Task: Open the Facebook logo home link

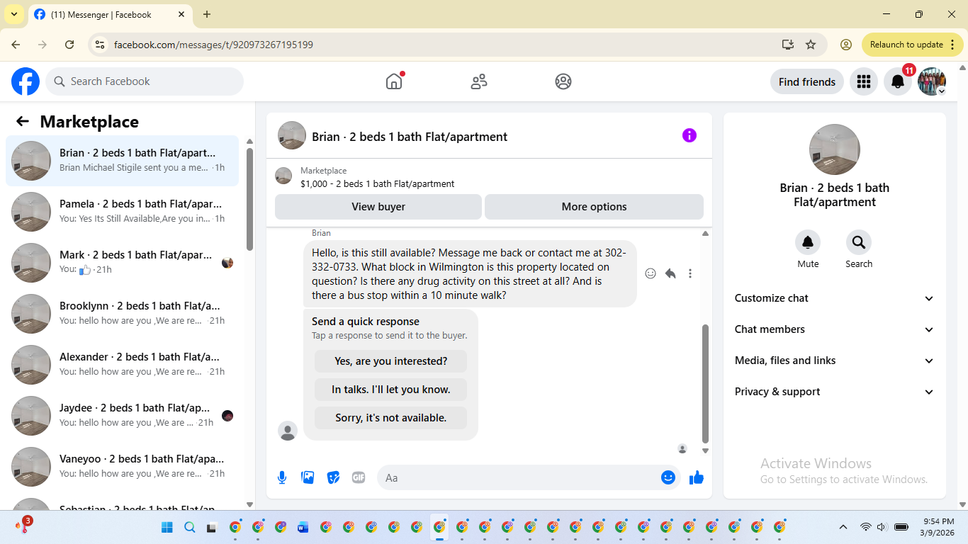Action: click(26, 81)
